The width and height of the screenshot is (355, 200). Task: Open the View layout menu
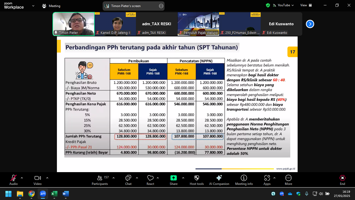306,5
